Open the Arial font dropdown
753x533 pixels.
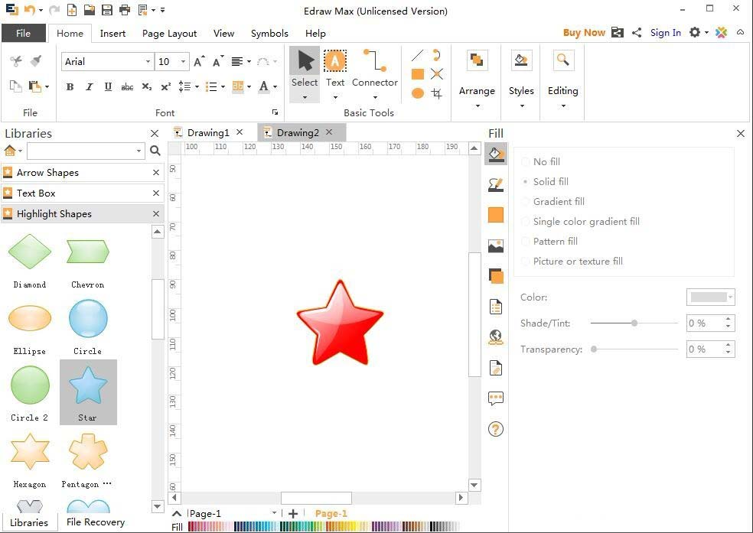148,61
